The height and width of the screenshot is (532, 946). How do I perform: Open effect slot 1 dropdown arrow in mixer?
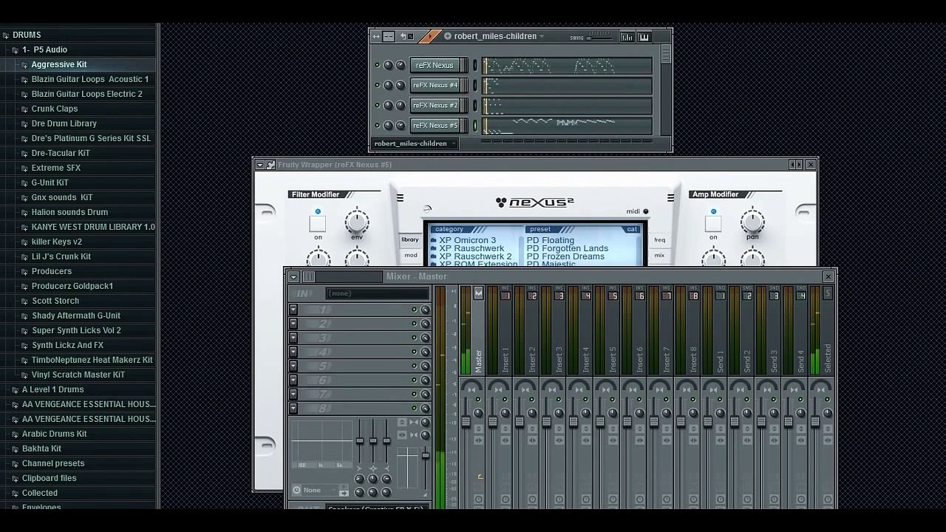click(x=293, y=310)
